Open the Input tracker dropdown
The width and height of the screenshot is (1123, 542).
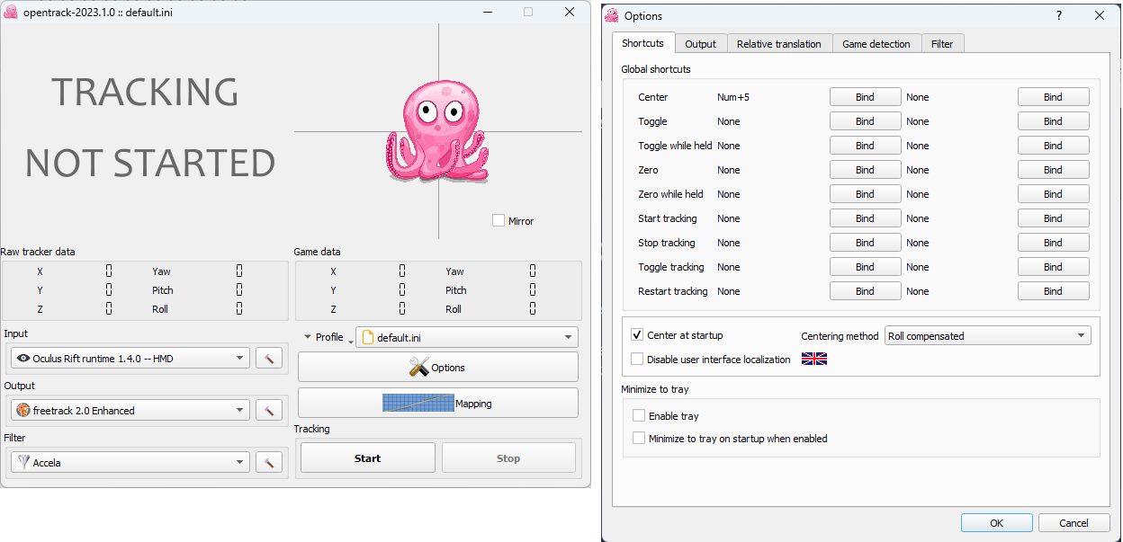click(x=130, y=359)
